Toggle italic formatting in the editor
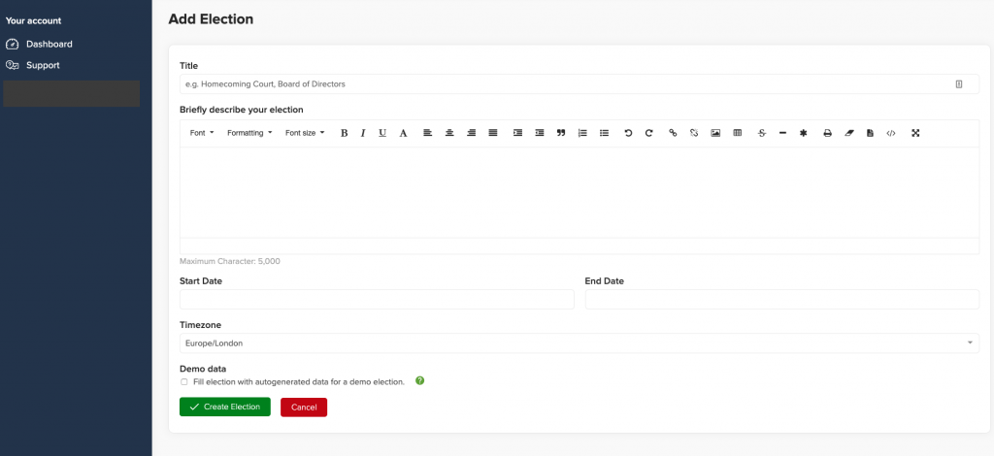This screenshot has width=994, height=456. [363, 133]
